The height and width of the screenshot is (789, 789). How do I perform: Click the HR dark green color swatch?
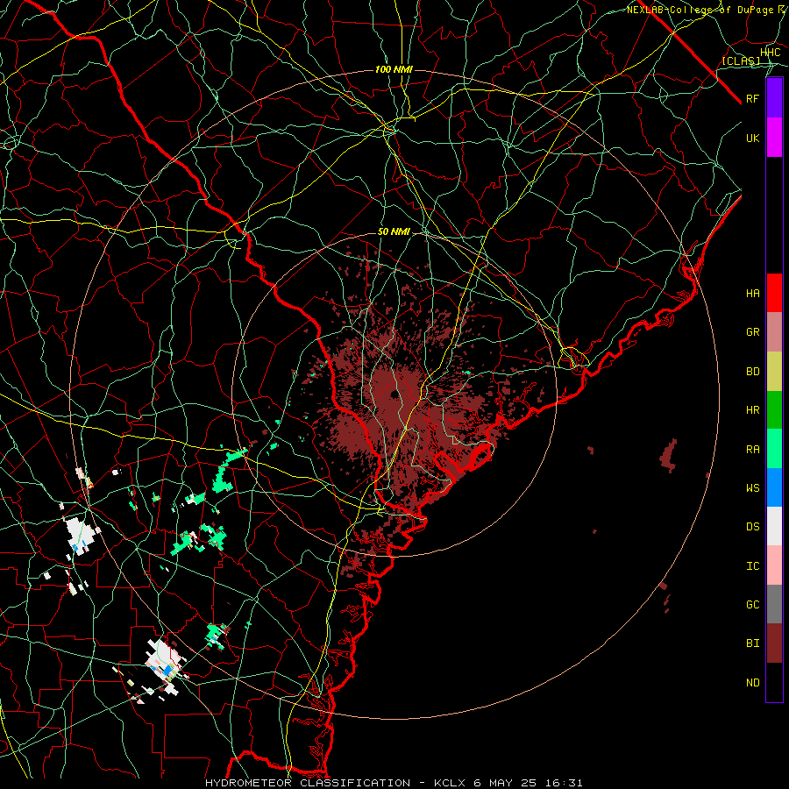point(774,410)
